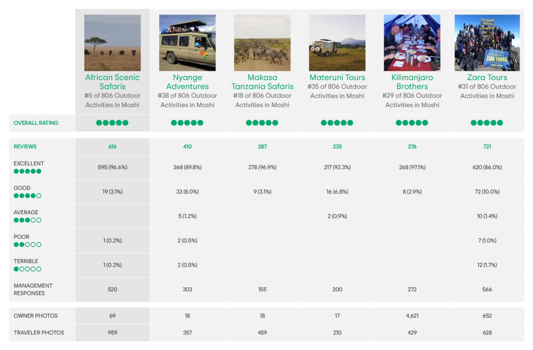Click the two-bubble icon under POOR
The height and width of the screenshot is (350, 533).
tap(28, 245)
